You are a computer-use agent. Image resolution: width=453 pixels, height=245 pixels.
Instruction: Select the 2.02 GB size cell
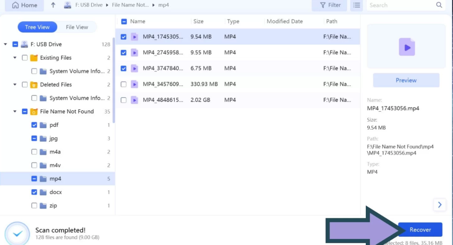200,100
